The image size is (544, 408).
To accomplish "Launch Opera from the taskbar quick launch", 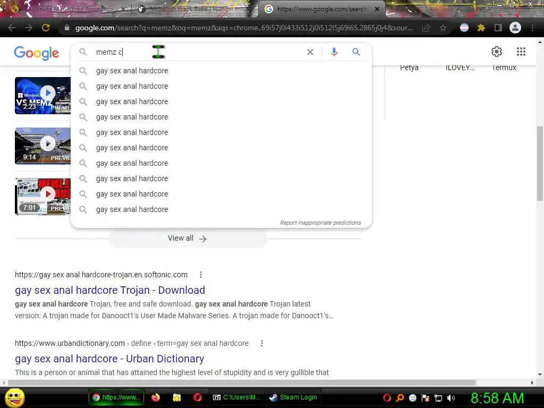I will pyautogui.click(x=198, y=397).
